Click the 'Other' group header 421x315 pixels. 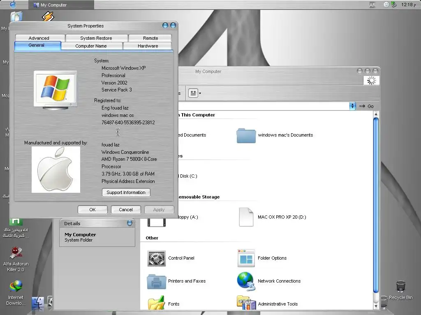tap(152, 238)
